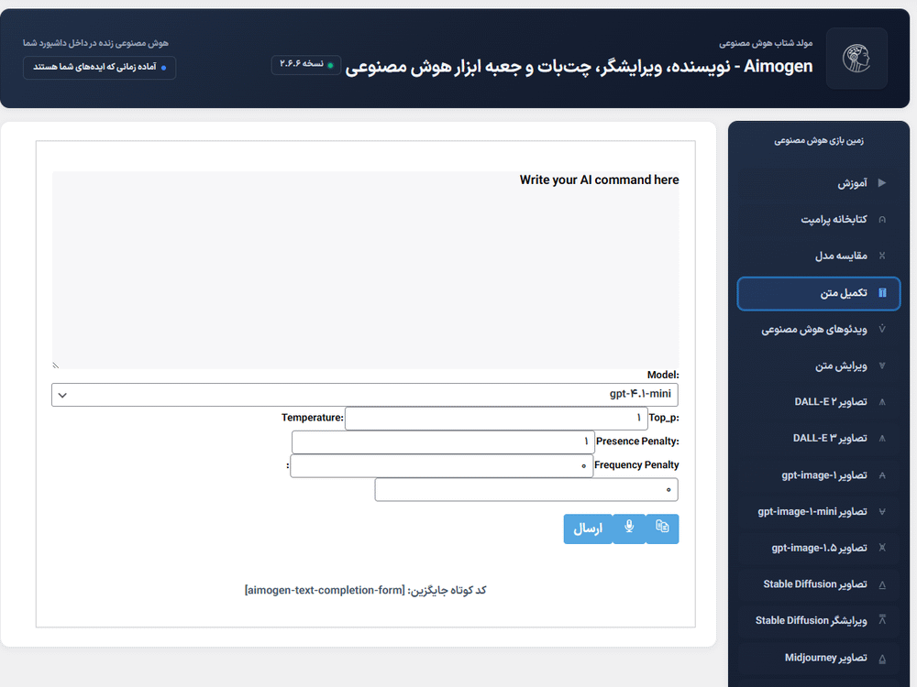Click the آماده زمانی که ایده‌های شما هستند button
The height and width of the screenshot is (687, 917).
tap(99, 68)
